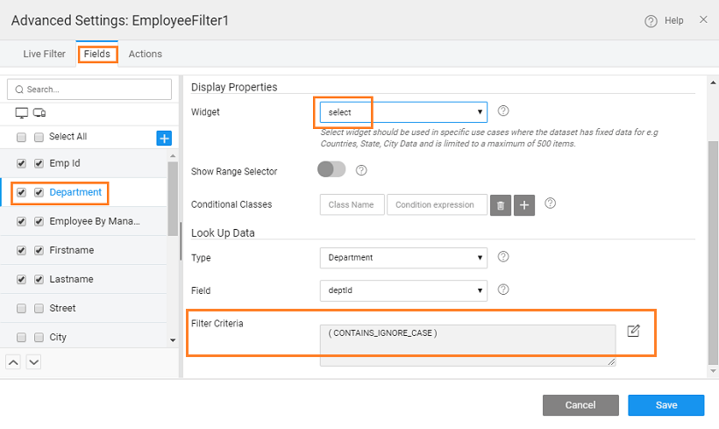719x429 pixels.
Task: Open help hint next to Widget dropdown
Action: click(503, 111)
